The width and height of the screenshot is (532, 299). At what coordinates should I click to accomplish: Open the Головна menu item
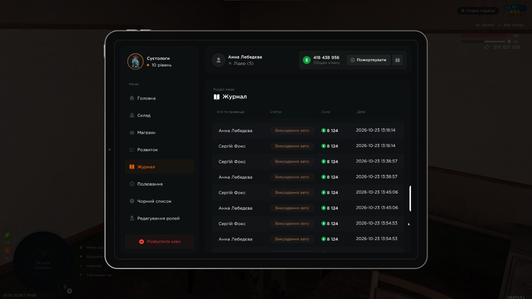160,98
